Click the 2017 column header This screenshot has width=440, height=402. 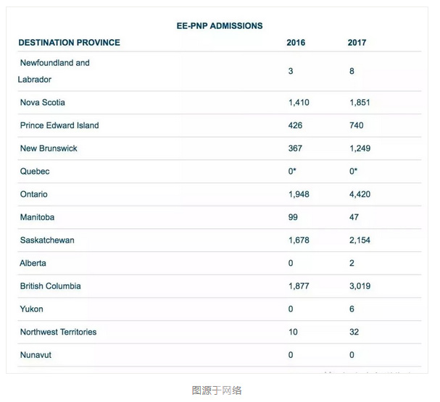[x=357, y=43]
